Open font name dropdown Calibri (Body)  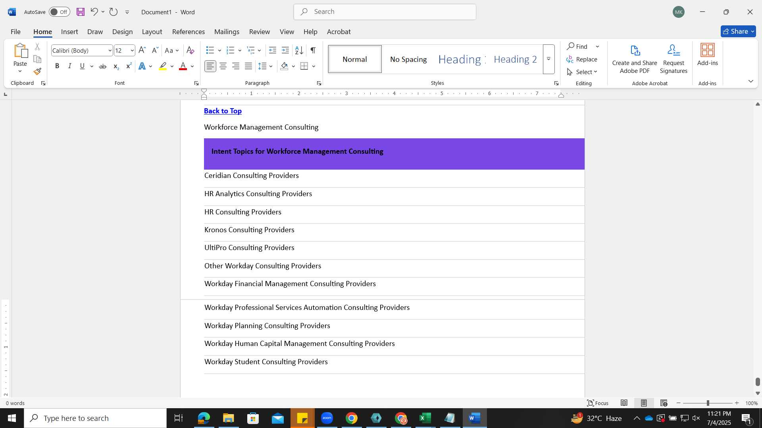click(x=110, y=50)
